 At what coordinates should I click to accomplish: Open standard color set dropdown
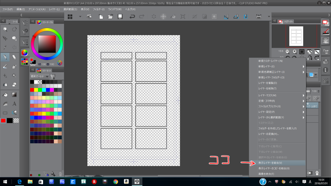(x=40, y=76)
